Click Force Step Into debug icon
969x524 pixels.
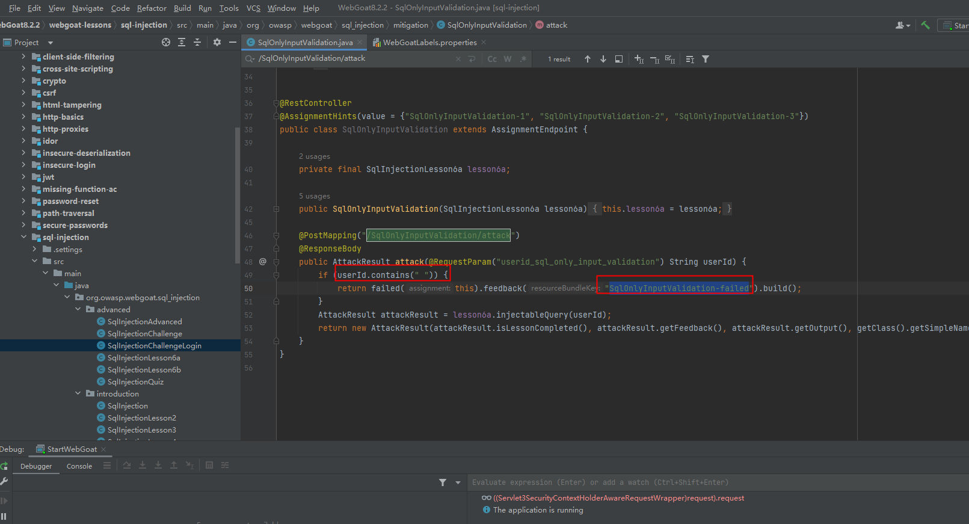(158, 465)
